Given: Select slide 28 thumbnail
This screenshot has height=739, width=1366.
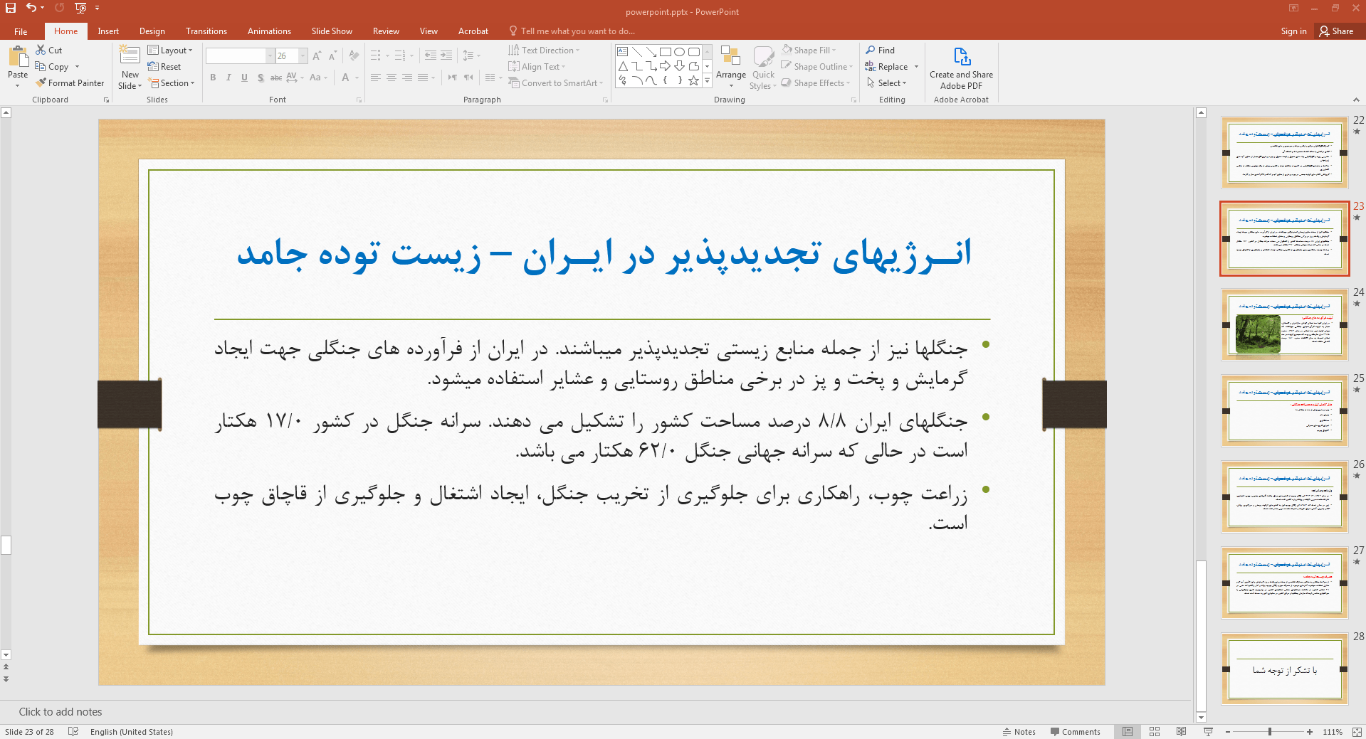Looking at the screenshot, I should tap(1284, 669).
